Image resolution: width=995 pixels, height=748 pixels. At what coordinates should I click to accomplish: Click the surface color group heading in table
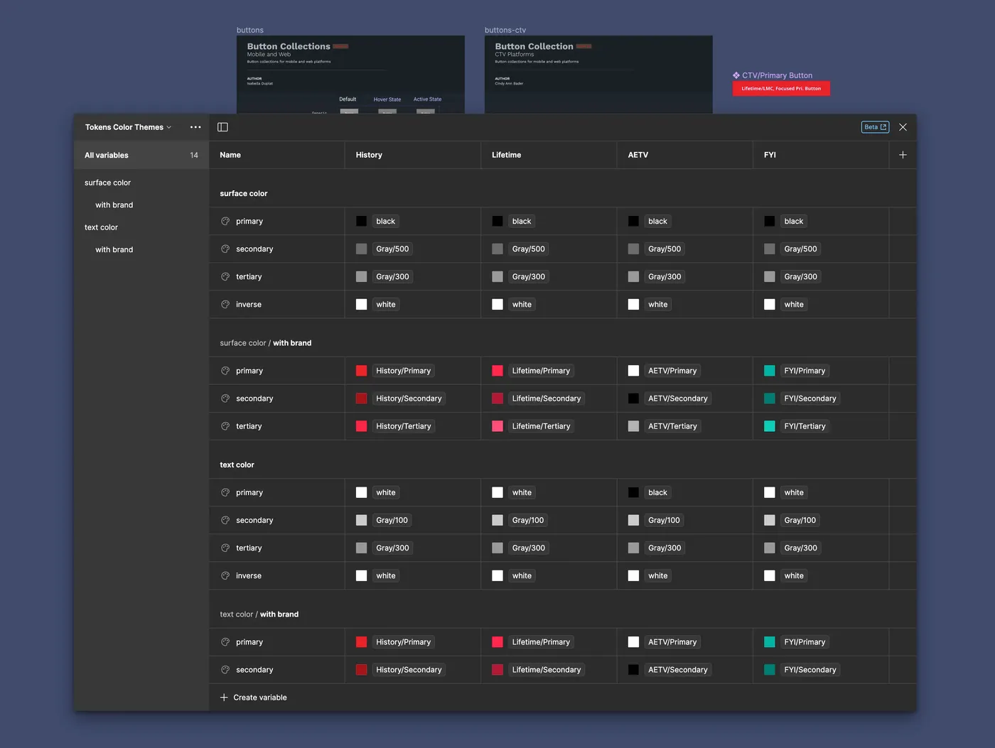click(244, 193)
